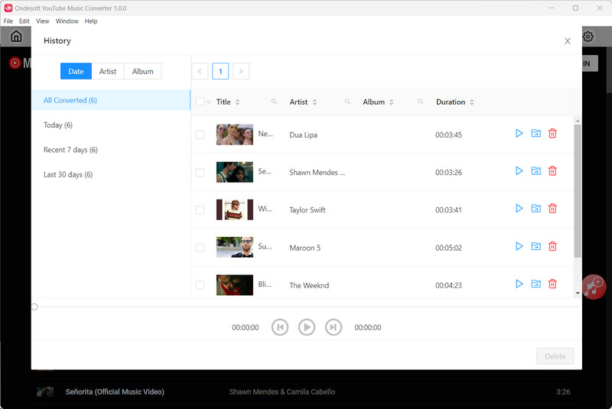The width and height of the screenshot is (612, 409).
Task: Switch to the Album tab
Action: click(143, 71)
